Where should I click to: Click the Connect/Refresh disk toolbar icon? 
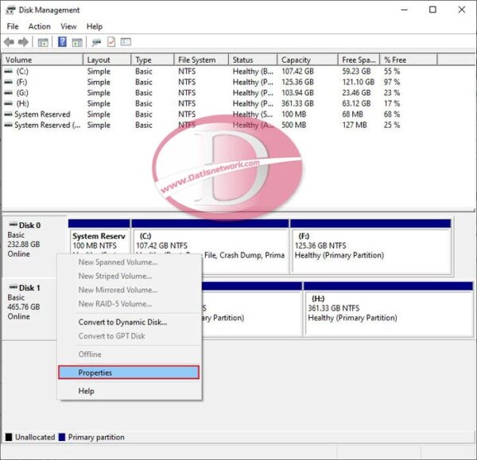coord(96,42)
